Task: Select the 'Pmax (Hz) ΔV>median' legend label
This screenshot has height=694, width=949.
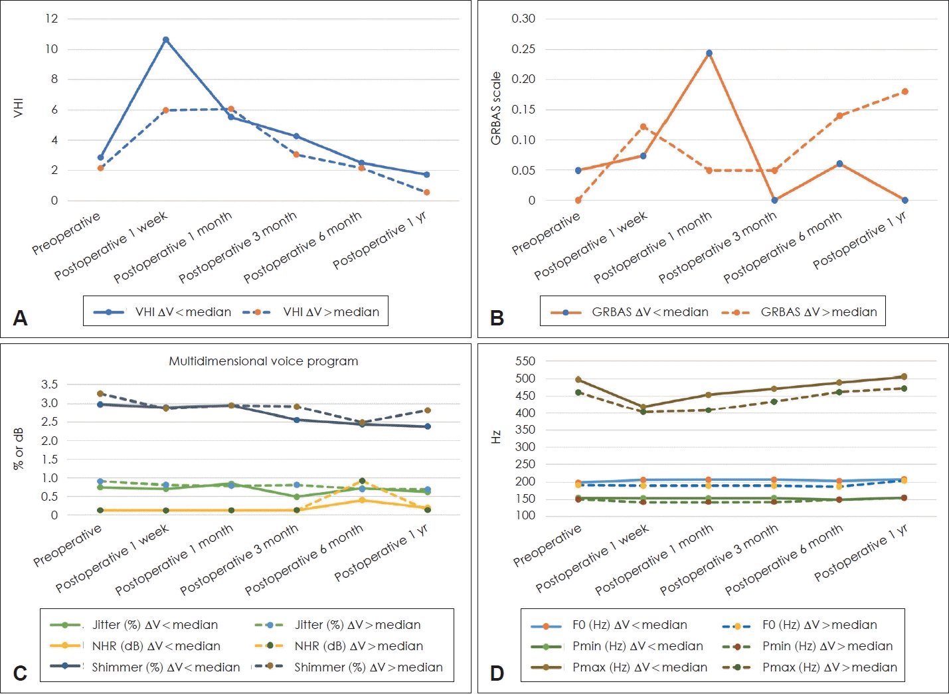Action: pyautogui.click(x=829, y=667)
